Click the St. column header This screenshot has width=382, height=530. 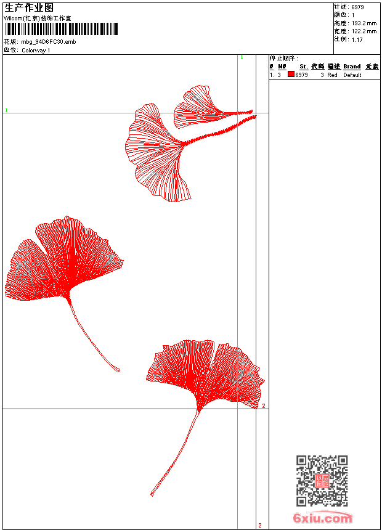303,67
